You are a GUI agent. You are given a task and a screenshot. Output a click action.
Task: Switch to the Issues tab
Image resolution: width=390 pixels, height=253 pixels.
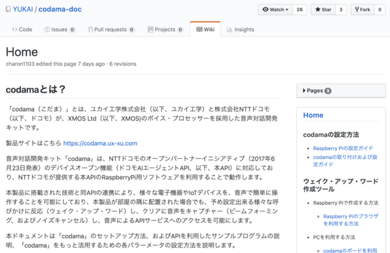(x=60, y=29)
